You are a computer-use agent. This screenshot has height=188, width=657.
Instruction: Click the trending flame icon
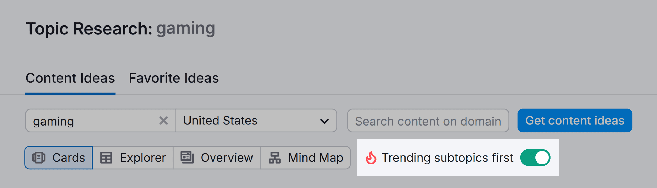point(371,158)
